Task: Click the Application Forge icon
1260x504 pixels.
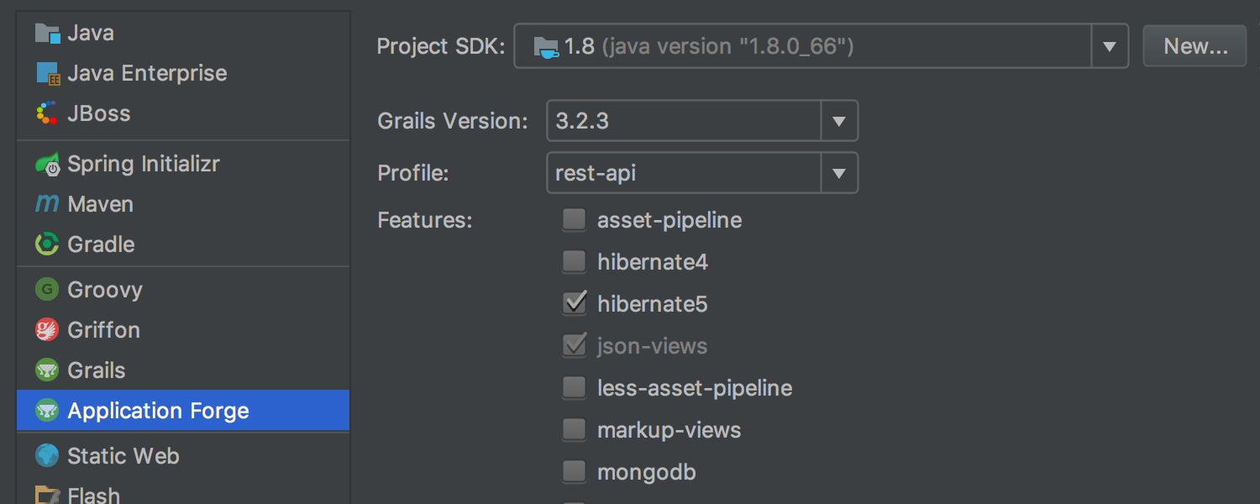Action: 47,411
